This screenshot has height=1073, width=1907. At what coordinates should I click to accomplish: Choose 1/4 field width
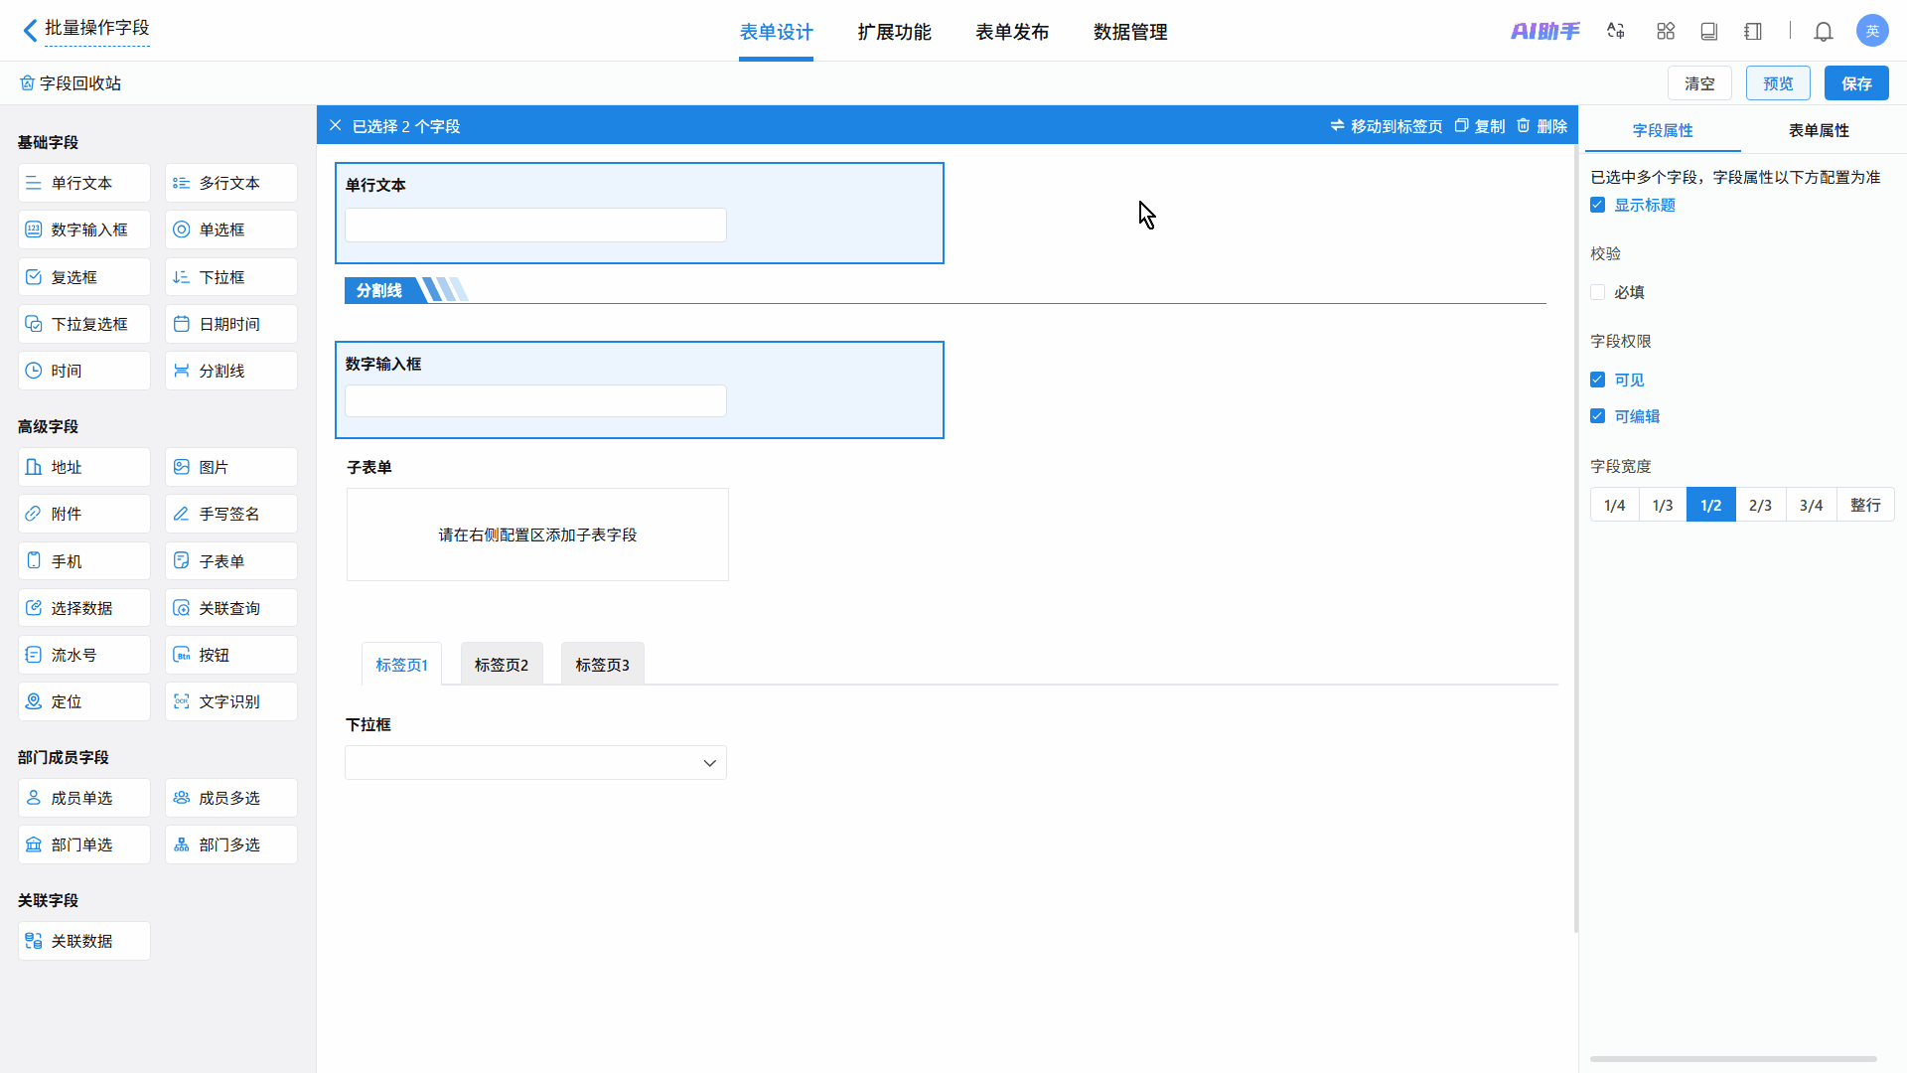pyautogui.click(x=1614, y=505)
